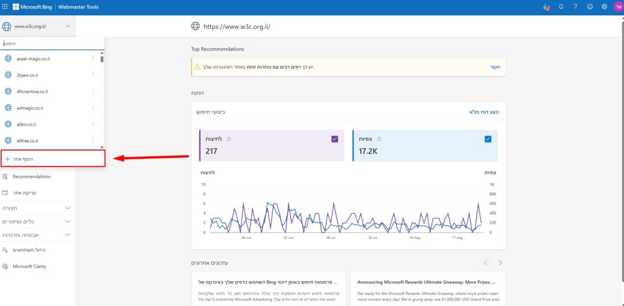Click globe icon beside 4florentine.co.il
Screen dimensions: 624x306
click(8, 91)
